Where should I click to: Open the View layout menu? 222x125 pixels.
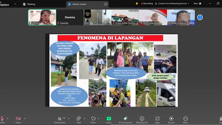point(197,3)
